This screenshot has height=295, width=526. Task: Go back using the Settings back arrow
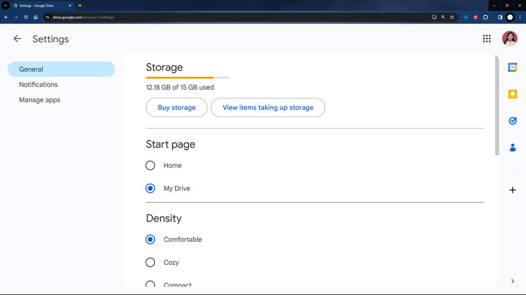tap(18, 39)
